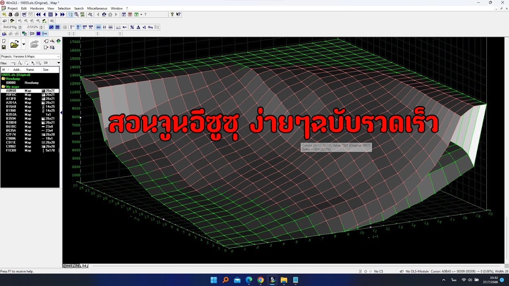This screenshot has height=286, width=509.
Task: Go to next map with single right arrow
Action: click(56, 14)
